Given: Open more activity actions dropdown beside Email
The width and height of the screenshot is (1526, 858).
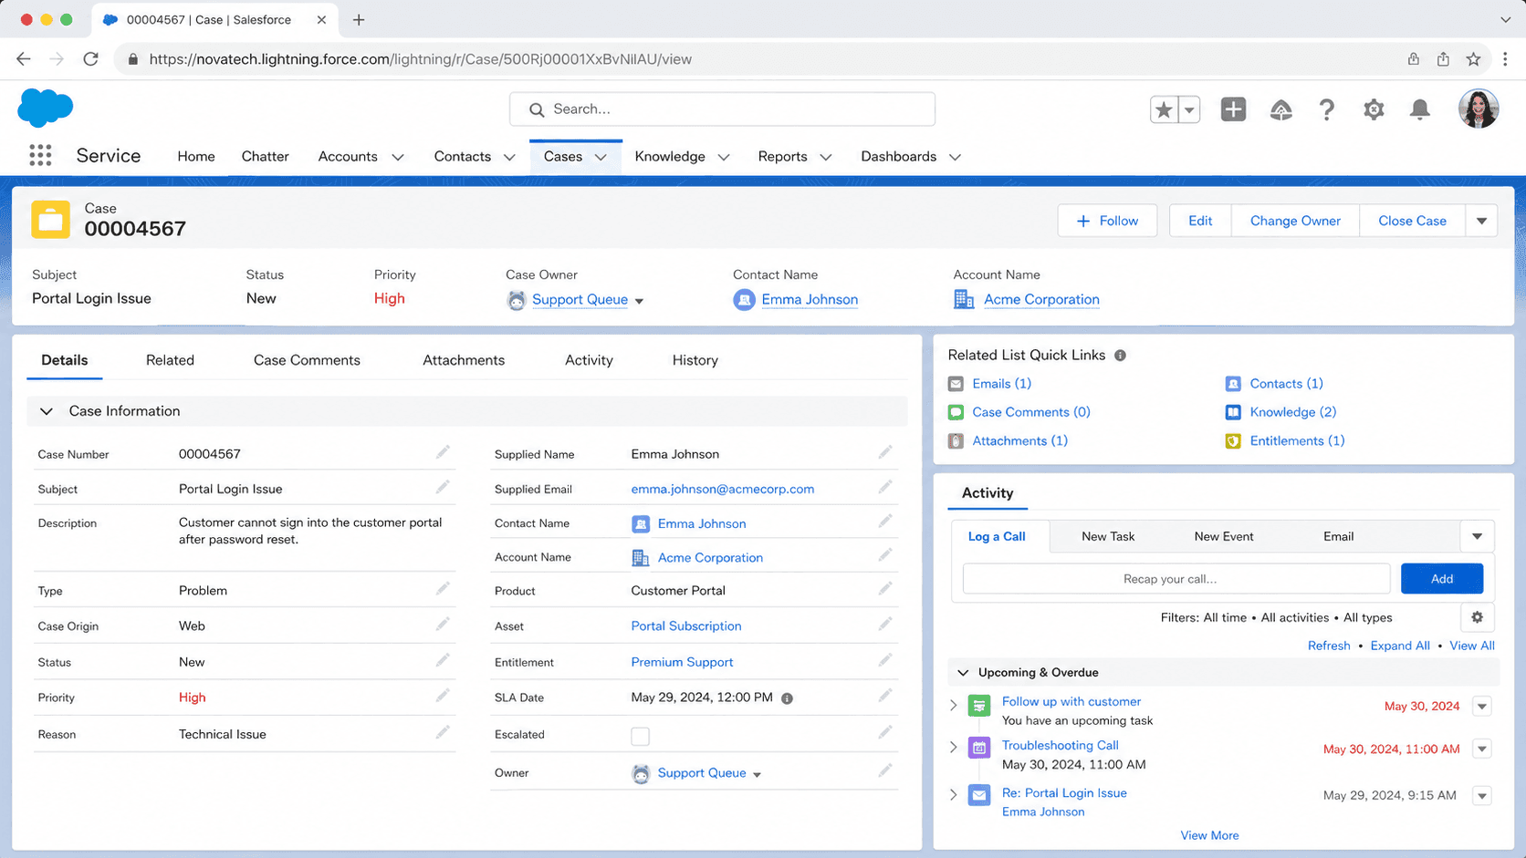Looking at the screenshot, I should [x=1477, y=536].
